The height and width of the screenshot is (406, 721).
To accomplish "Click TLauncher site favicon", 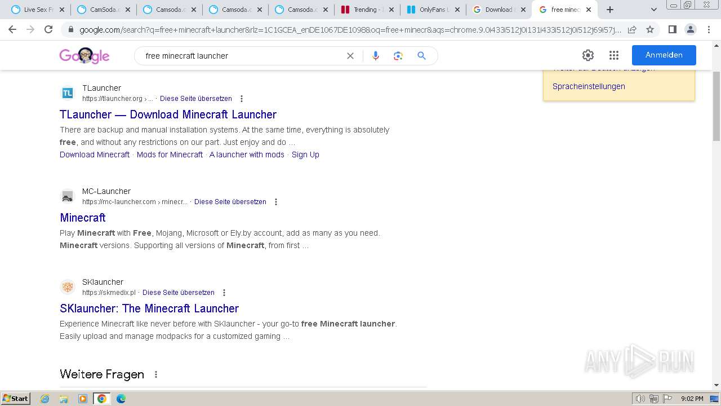I will coord(68,93).
